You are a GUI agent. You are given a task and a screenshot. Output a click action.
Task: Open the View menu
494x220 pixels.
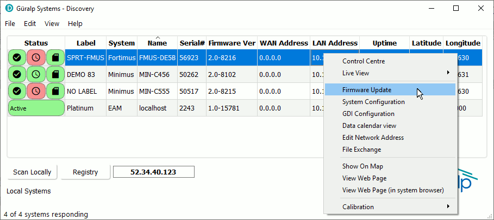tap(52, 24)
